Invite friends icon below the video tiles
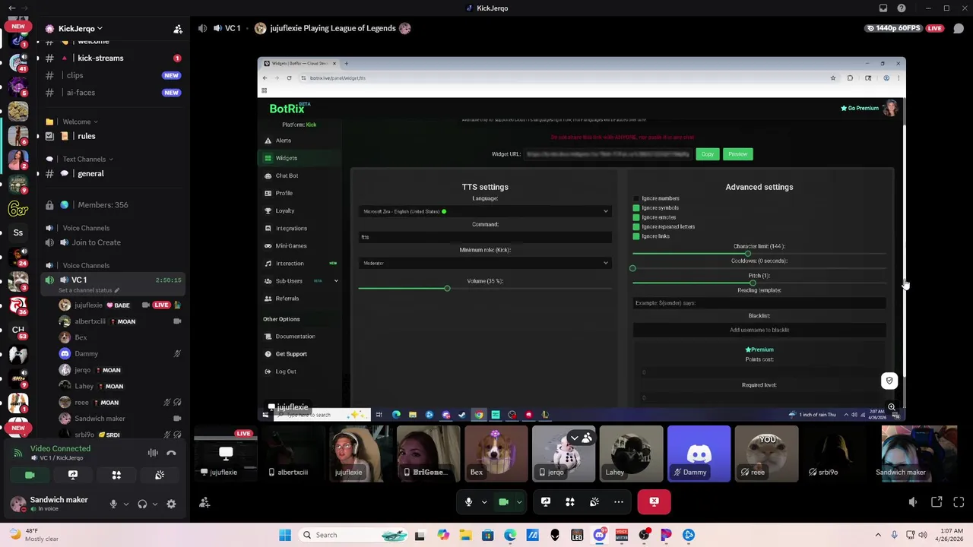Screen dimensions: 973x547 [204, 502]
